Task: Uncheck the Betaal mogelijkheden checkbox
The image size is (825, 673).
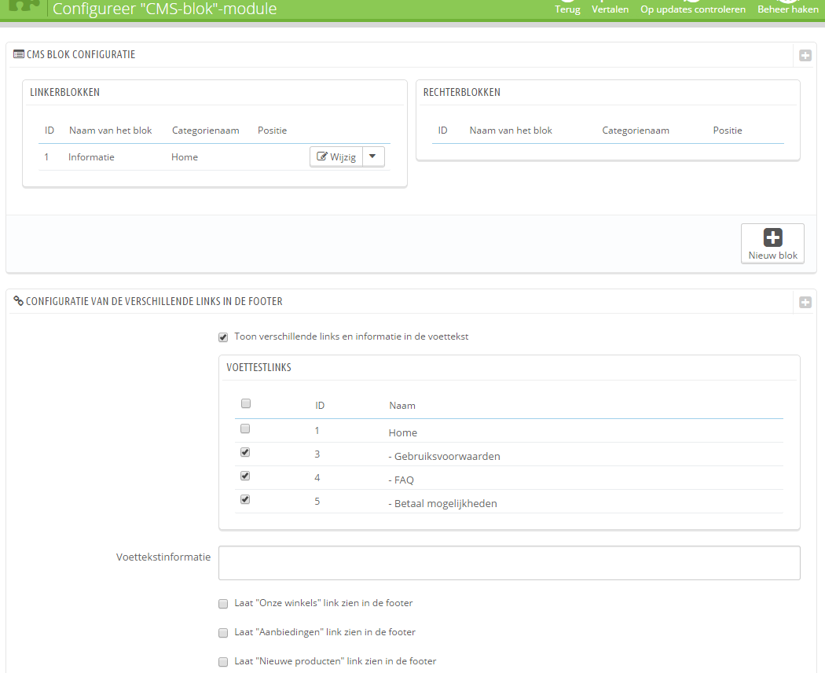Action: tap(245, 500)
